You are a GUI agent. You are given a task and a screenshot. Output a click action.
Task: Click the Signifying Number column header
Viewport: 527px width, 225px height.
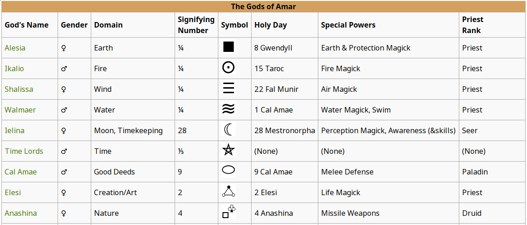[196, 25]
